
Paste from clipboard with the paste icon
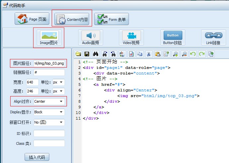(x=158, y=54)
